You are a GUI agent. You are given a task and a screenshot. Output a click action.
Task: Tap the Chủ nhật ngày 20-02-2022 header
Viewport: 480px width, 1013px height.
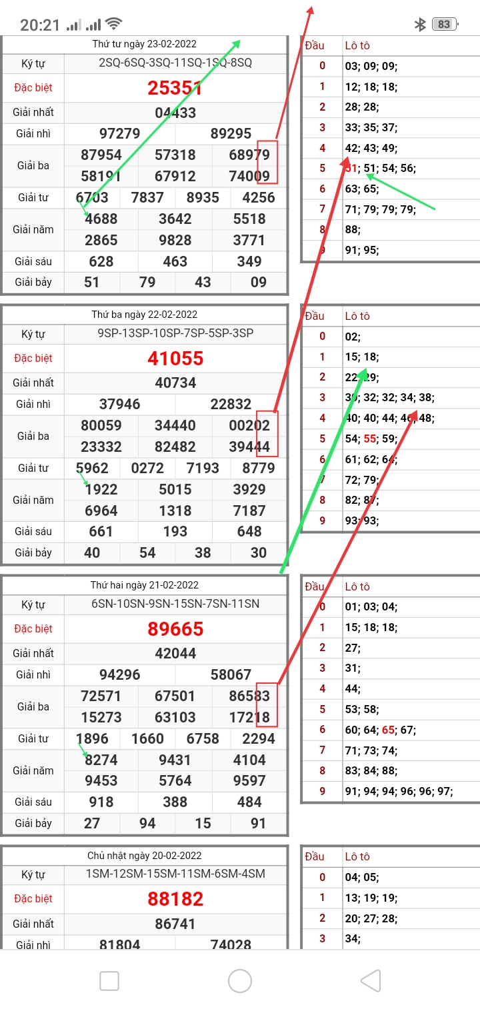click(x=145, y=856)
